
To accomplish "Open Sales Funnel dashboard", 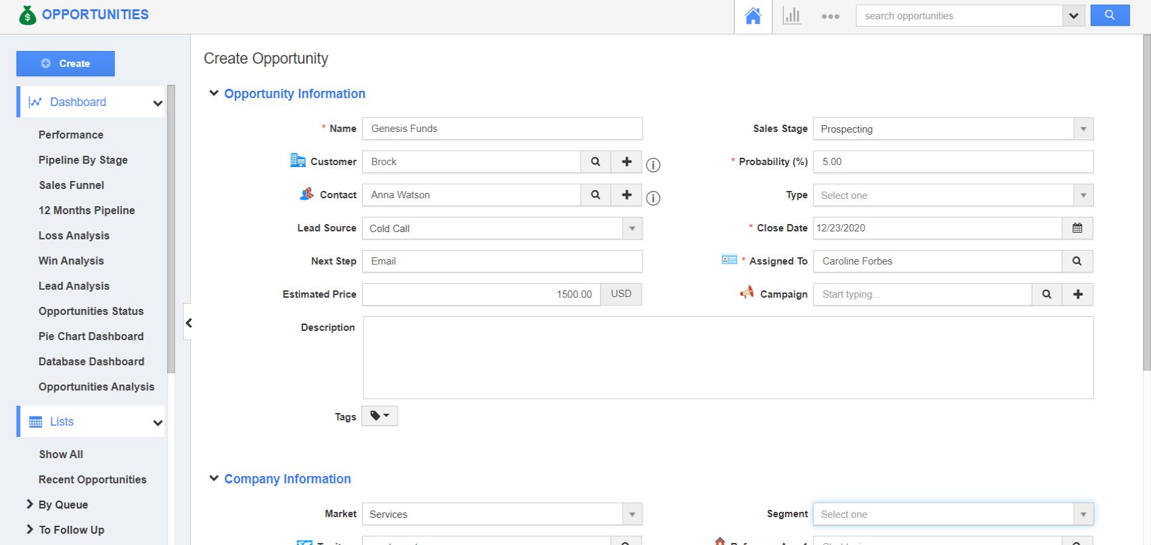I will pos(72,185).
